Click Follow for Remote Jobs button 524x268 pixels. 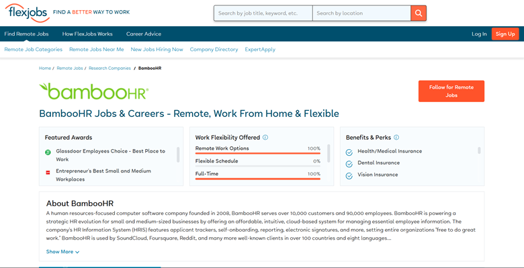click(x=451, y=91)
